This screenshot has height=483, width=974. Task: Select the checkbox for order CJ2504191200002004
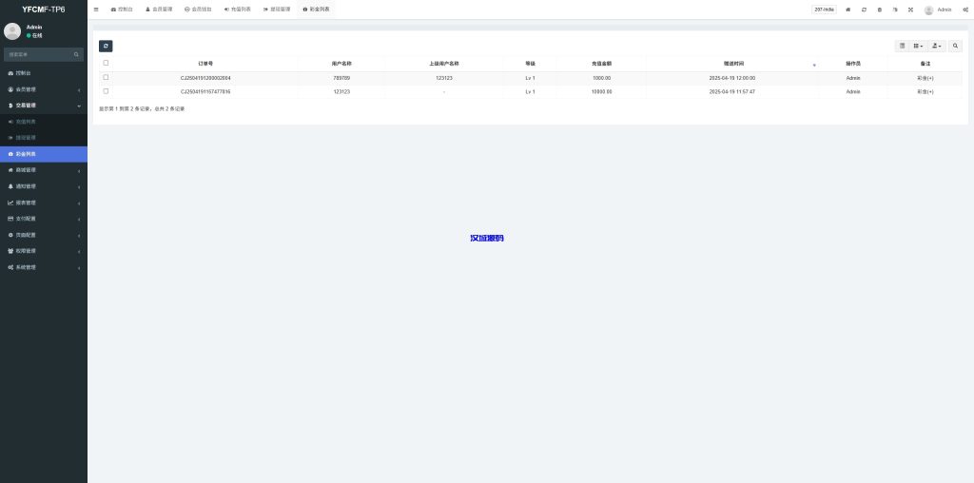(106, 77)
